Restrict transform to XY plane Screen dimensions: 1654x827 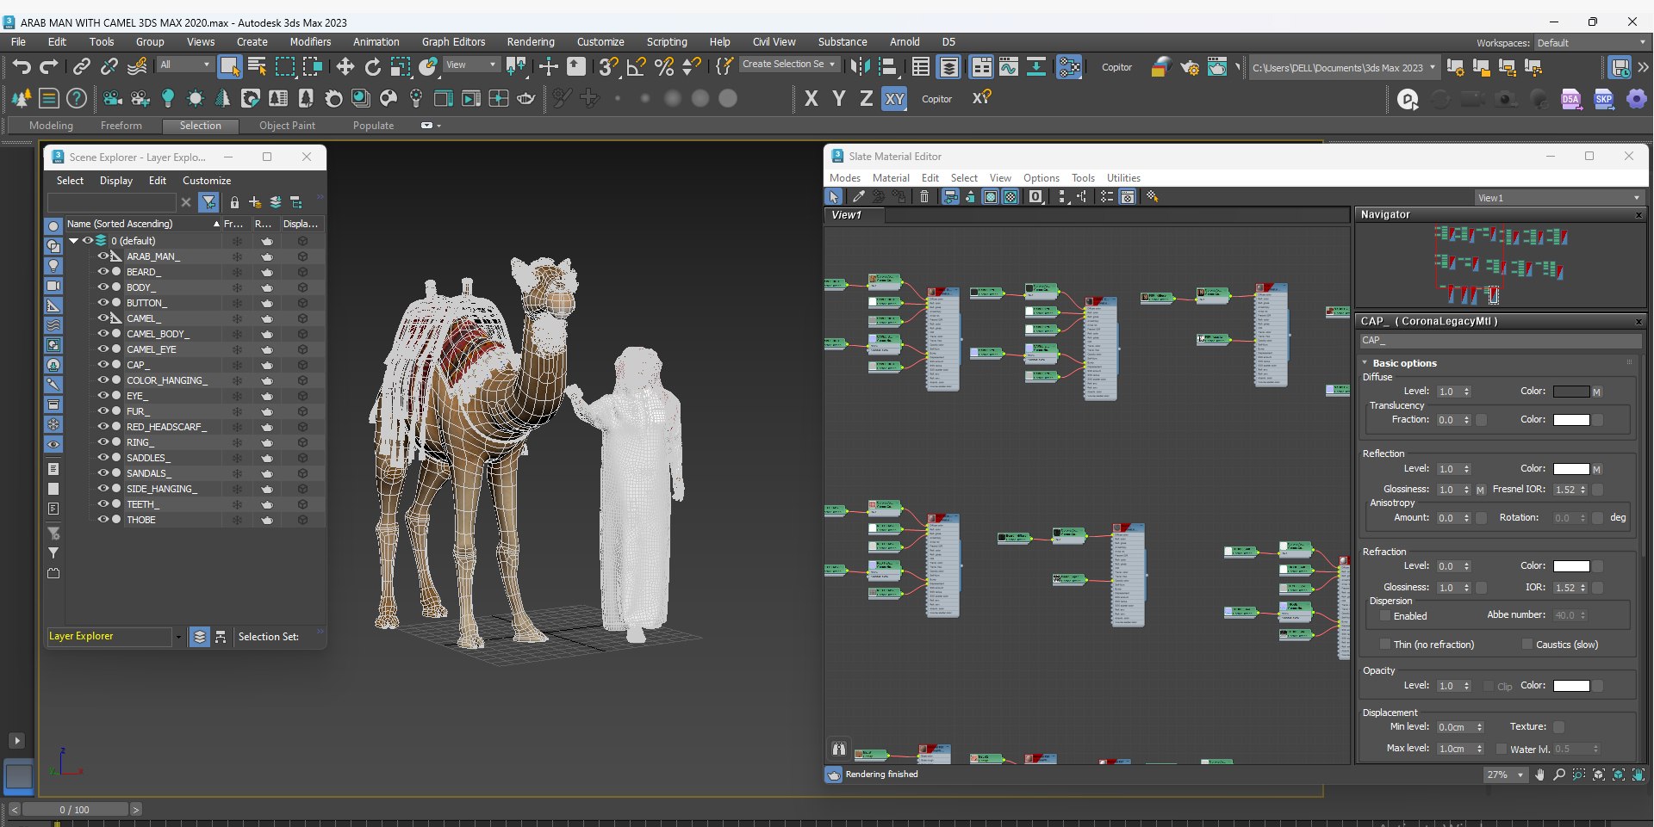click(895, 99)
